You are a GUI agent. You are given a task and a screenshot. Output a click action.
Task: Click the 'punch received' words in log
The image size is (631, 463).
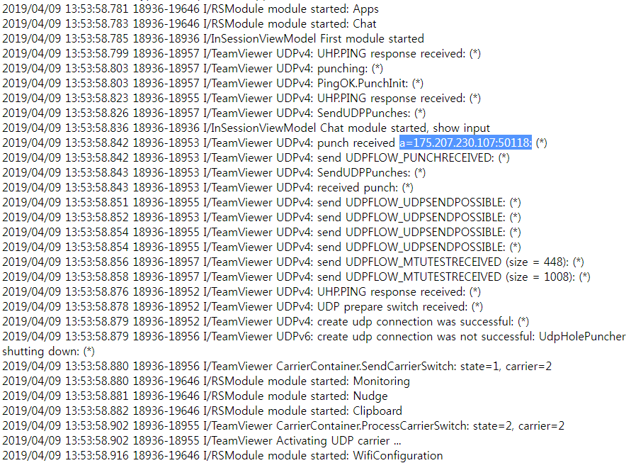point(356,143)
